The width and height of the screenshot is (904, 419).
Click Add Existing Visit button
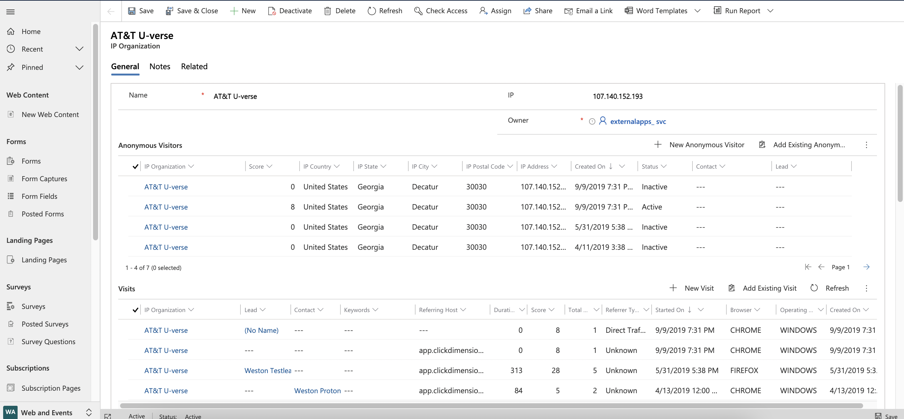coord(762,288)
